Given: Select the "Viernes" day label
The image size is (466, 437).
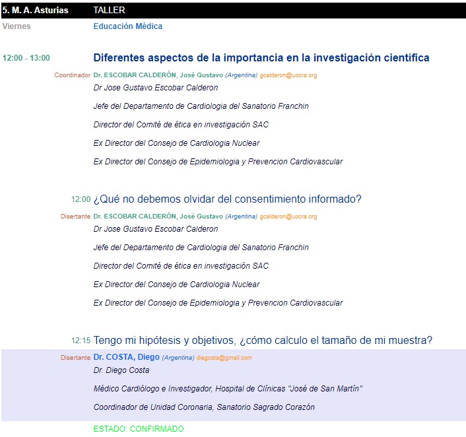Looking at the screenshot, I should (x=17, y=26).
